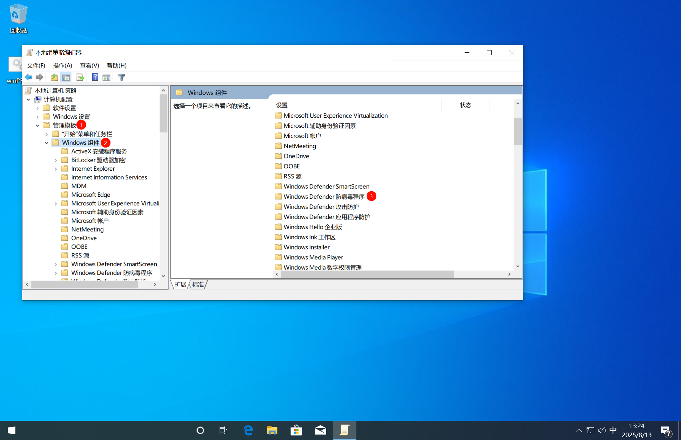Click the right pane vertical scrollbar thumb
The image size is (681, 440).
click(518, 131)
